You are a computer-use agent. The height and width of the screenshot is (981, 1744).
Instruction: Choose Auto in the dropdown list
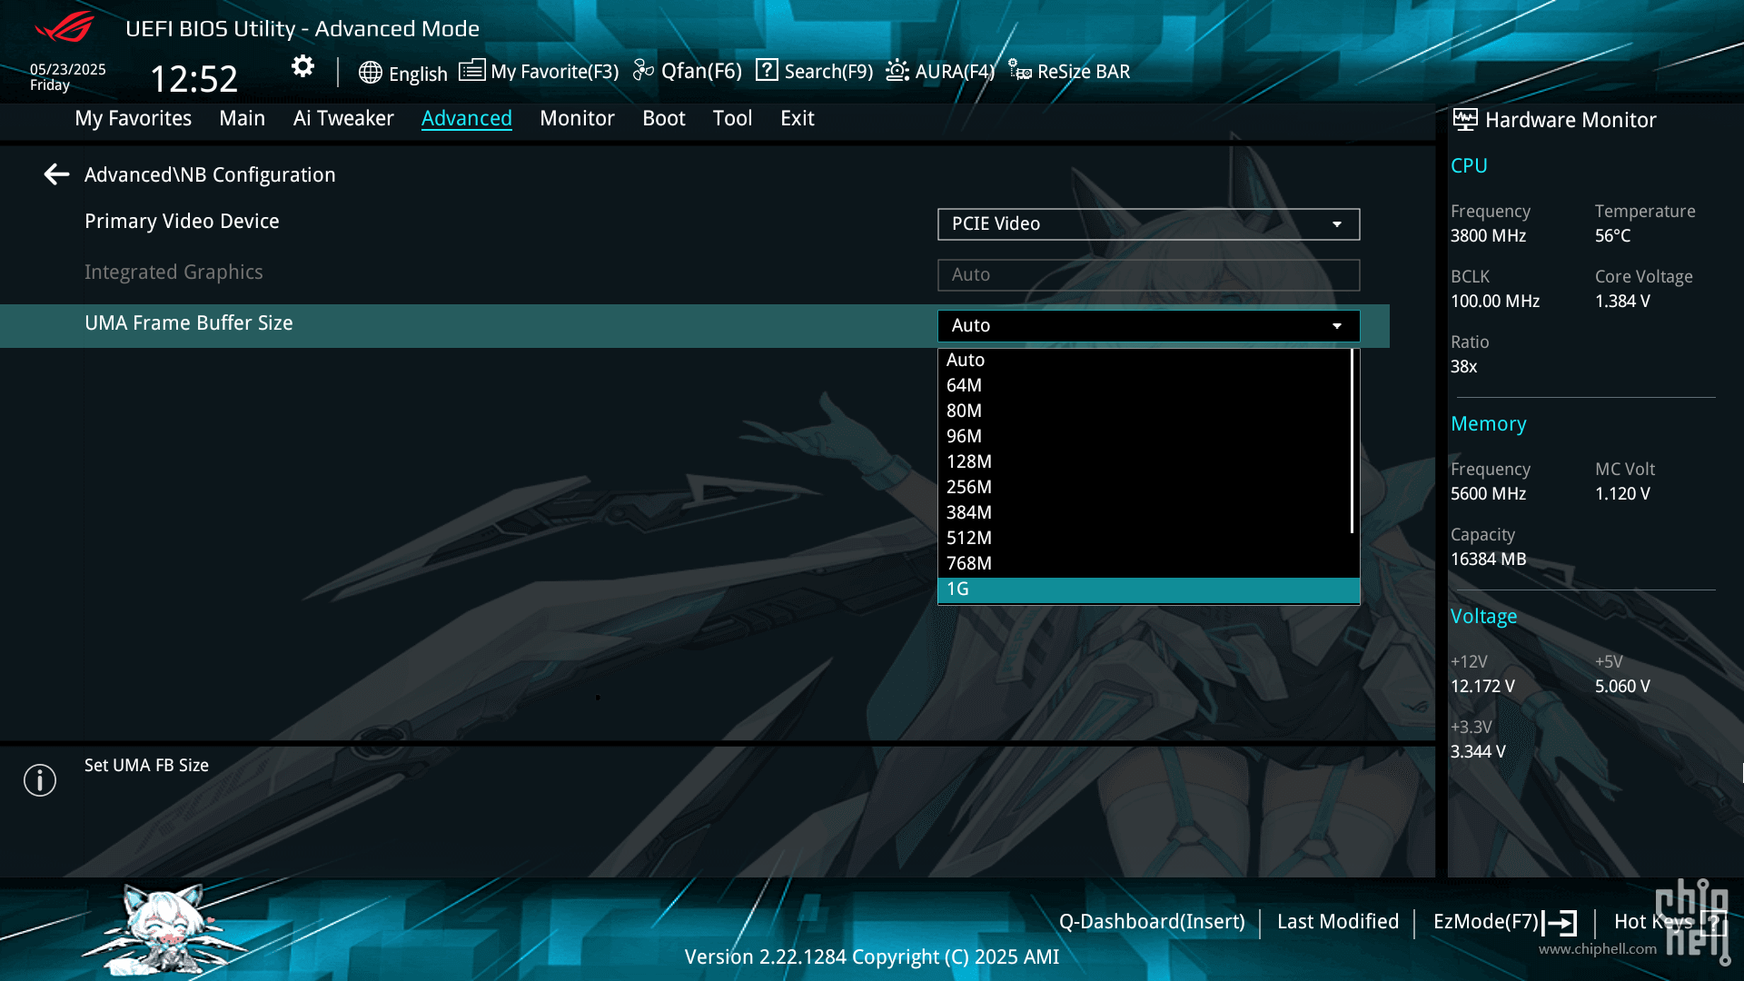(1144, 360)
